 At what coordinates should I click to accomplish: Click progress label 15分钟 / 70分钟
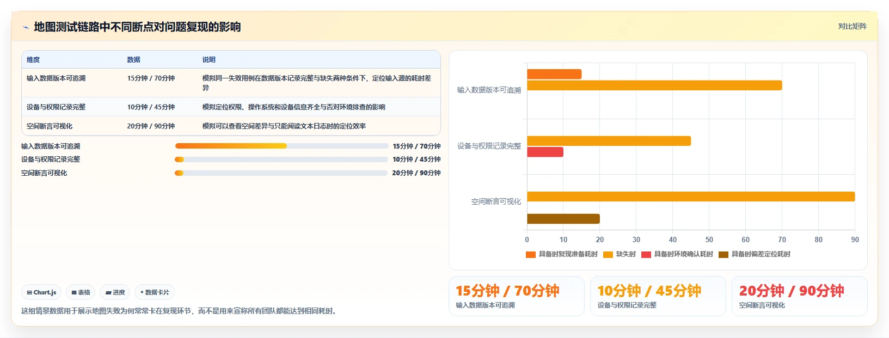(x=416, y=146)
